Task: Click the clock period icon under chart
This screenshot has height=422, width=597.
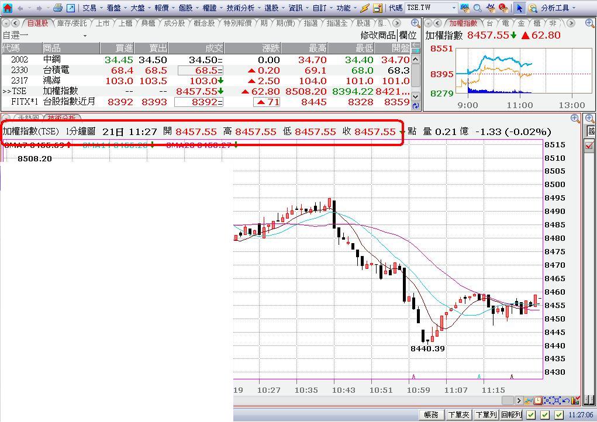Action: [538, 400]
